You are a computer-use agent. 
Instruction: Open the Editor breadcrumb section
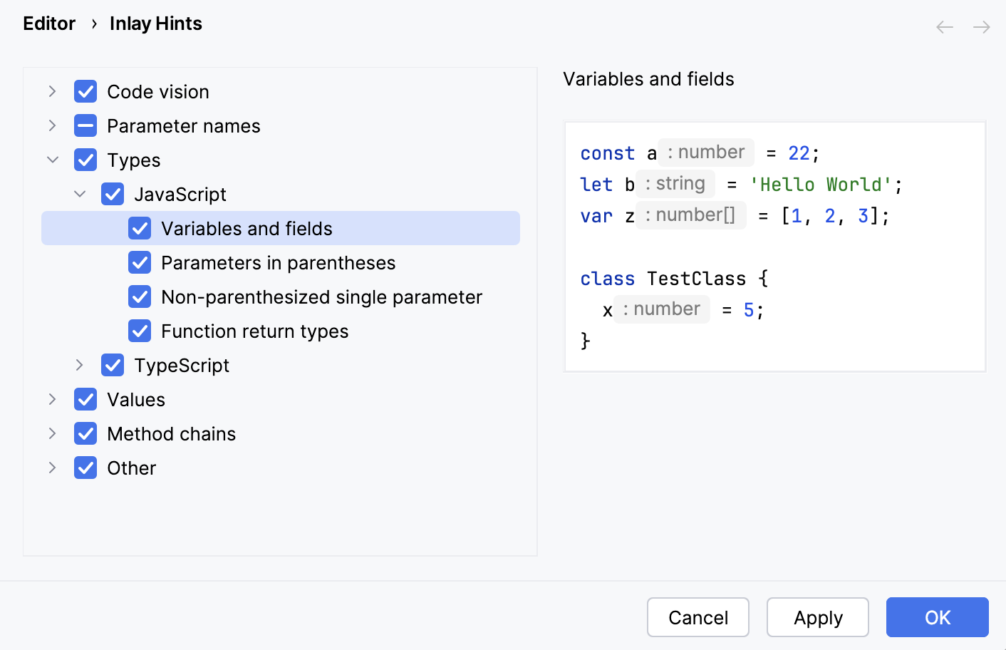48,24
